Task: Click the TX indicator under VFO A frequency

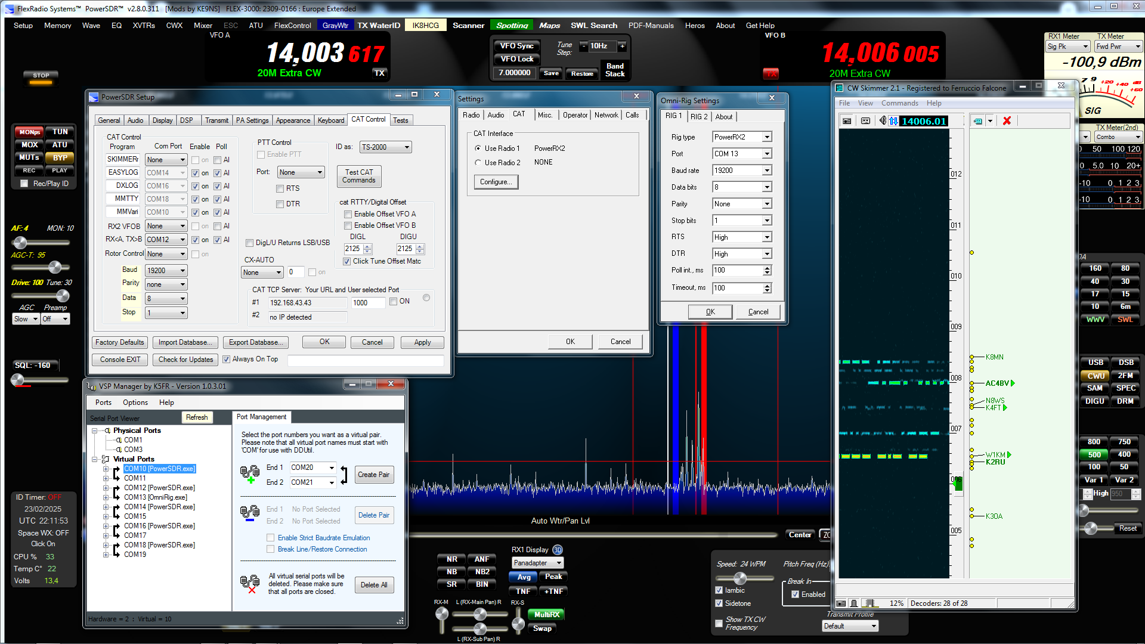Action: click(x=380, y=73)
